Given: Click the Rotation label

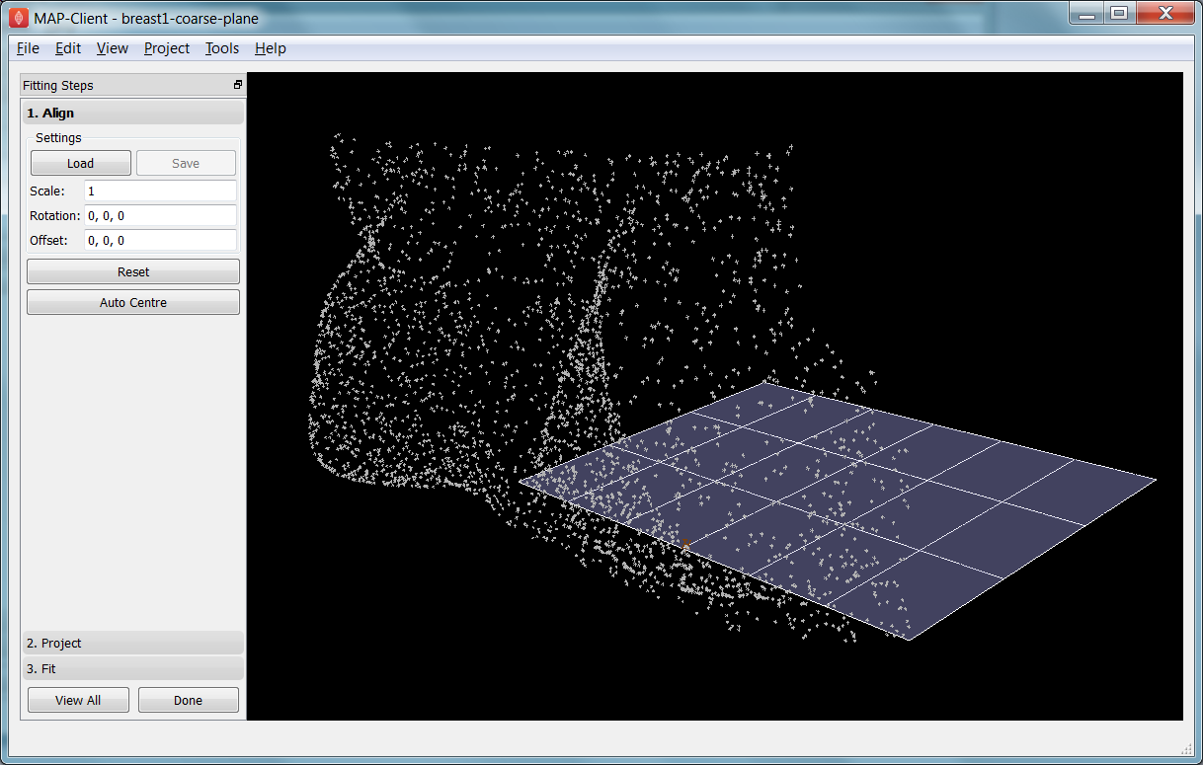Looking at the screenshot, I should 55,215.
